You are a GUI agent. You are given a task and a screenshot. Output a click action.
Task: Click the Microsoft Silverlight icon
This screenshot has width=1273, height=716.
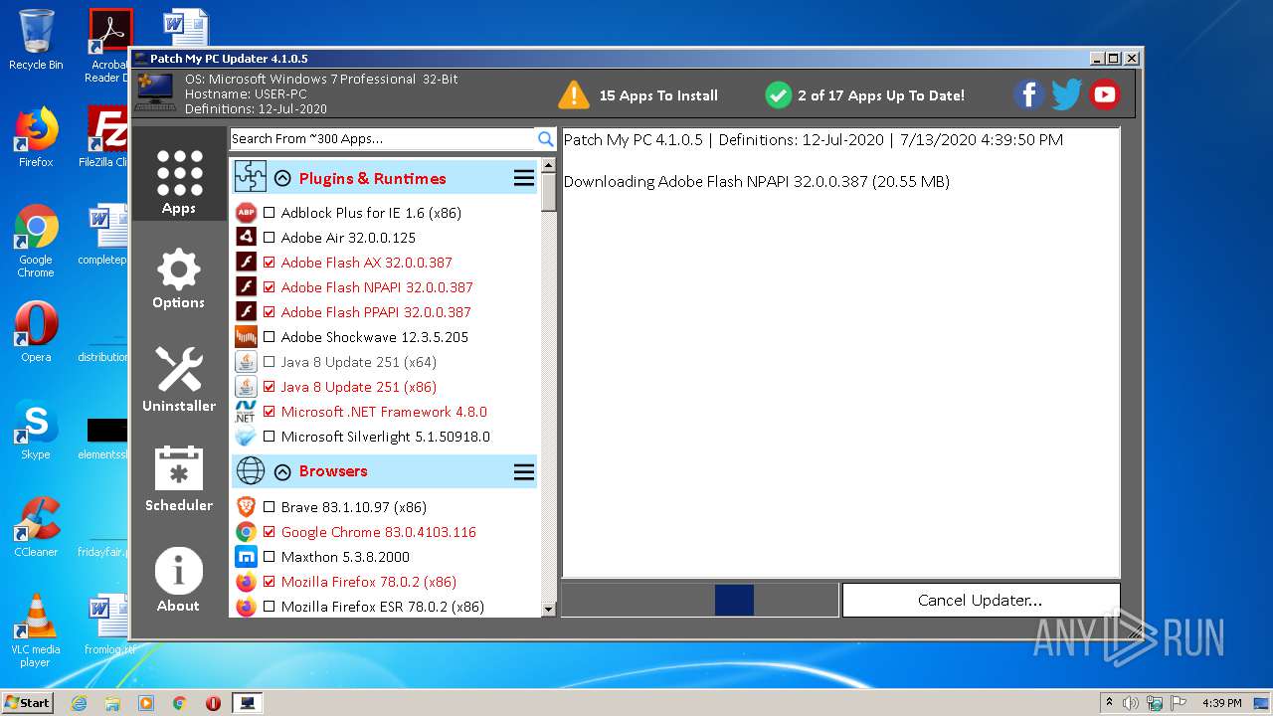tap(246, 437)
